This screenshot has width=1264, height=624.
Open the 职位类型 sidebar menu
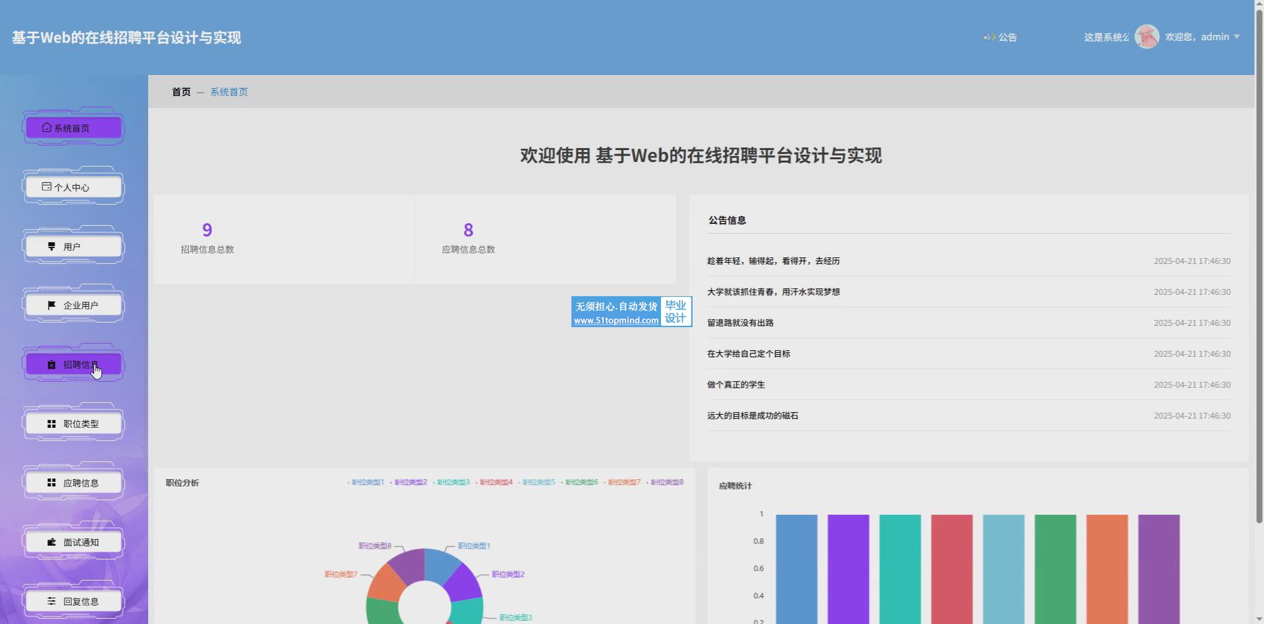(x=73, y=424)
